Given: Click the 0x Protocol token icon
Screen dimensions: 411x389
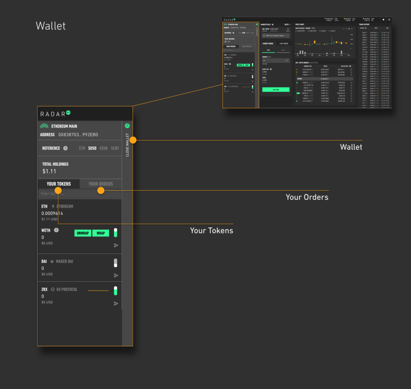Looking at the screenshot, I should (x=53, y=289).
